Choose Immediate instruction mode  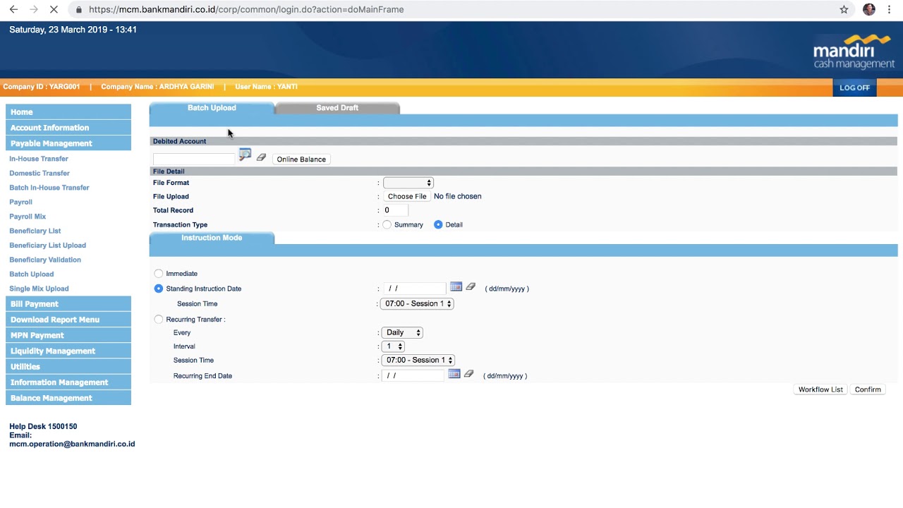coord(158,273)
